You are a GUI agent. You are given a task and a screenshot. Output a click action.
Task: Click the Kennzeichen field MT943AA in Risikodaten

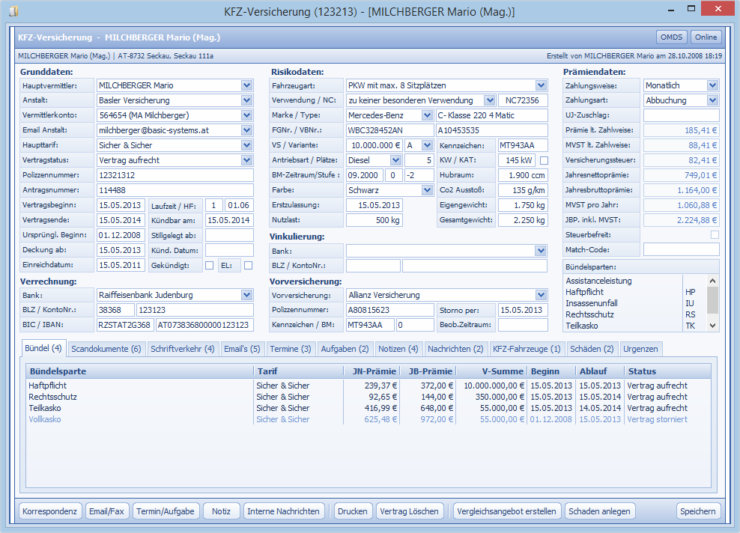523,145
